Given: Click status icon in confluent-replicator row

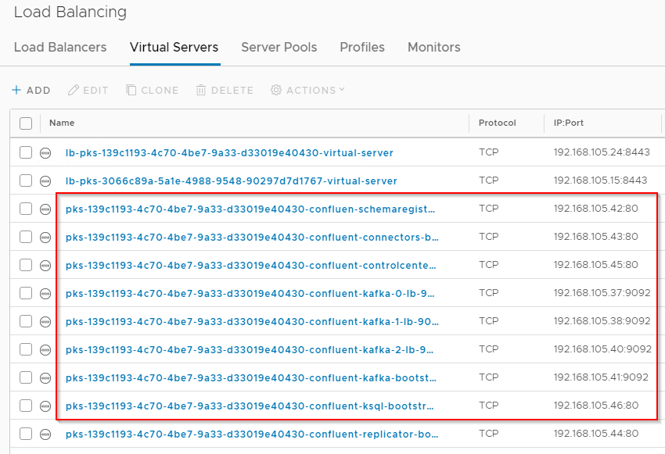Looking at the screenshot, I should tap(45, 434).
